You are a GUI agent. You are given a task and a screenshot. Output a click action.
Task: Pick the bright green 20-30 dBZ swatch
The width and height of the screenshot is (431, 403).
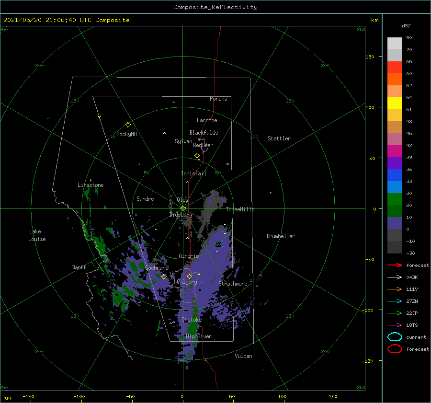(395, 199)
